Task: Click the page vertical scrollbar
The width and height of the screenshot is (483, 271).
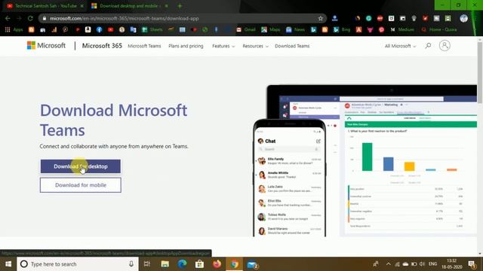Action: tap(480, 72)
